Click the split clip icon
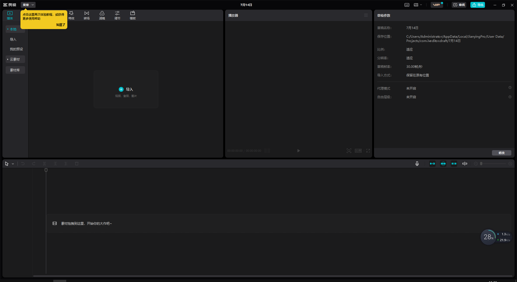 click(44, 164)
